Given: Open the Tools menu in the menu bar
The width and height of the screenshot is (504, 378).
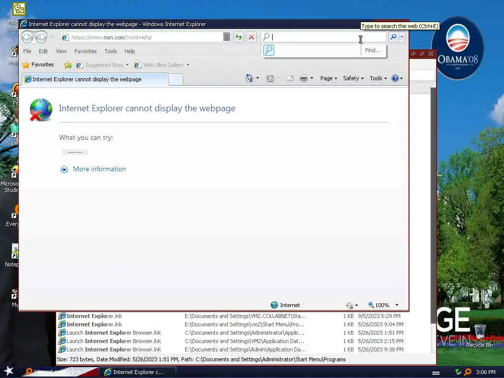Looking at the screenshot, I should coord(111,51).
